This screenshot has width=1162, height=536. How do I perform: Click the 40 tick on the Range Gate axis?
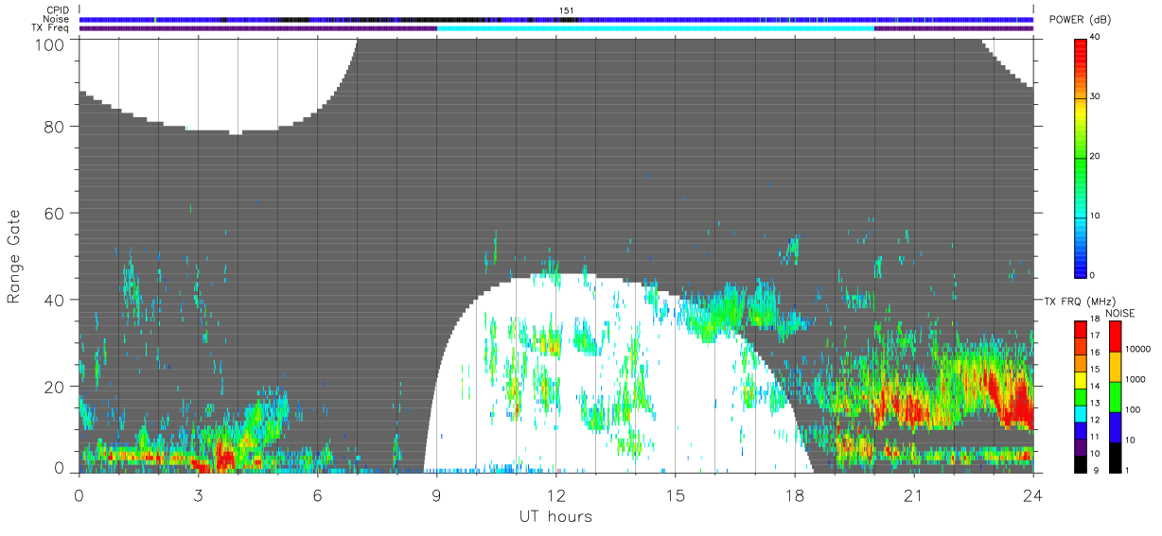tap(54, 301)
